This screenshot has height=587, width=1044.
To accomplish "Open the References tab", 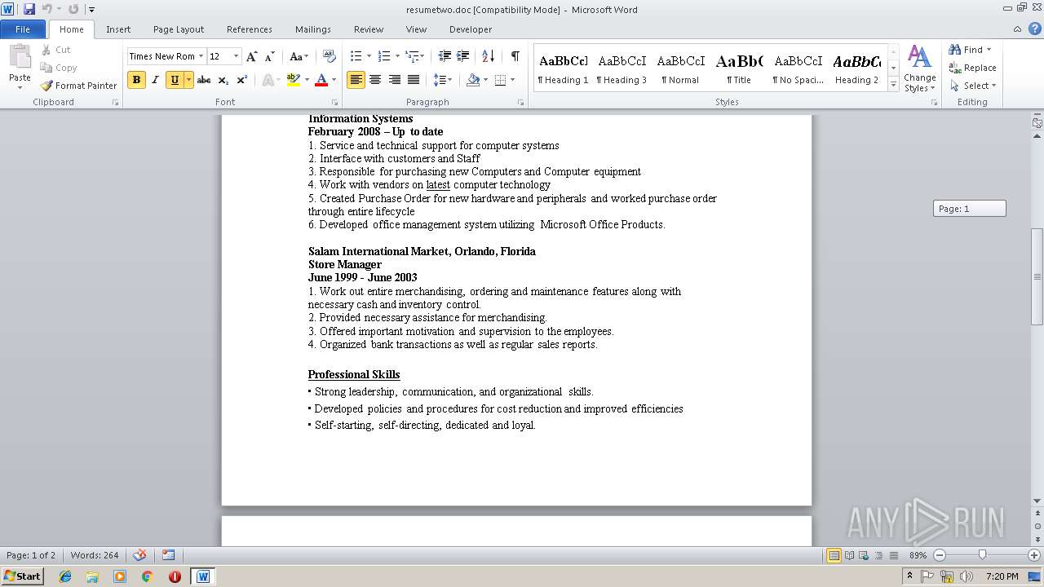I will (250, 29).
